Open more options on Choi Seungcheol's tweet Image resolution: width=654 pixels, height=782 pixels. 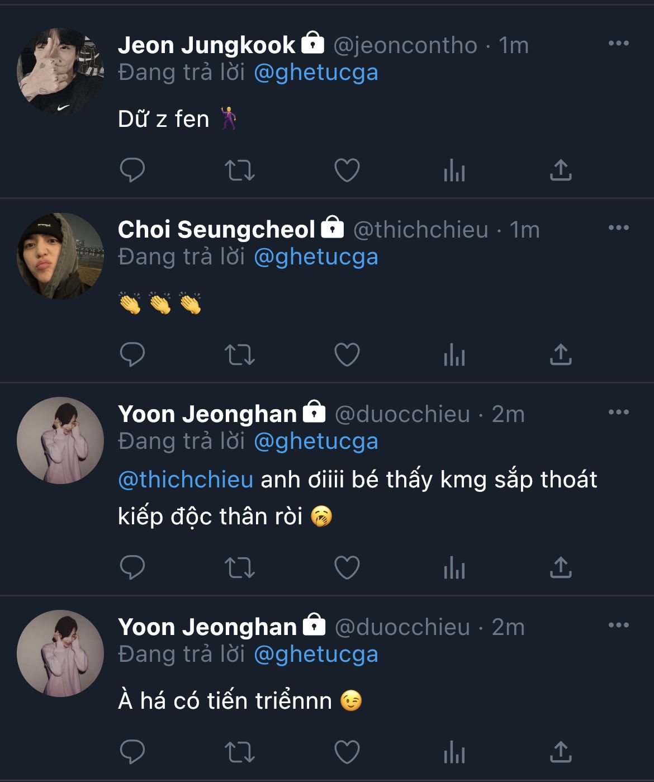coord(618,228)
